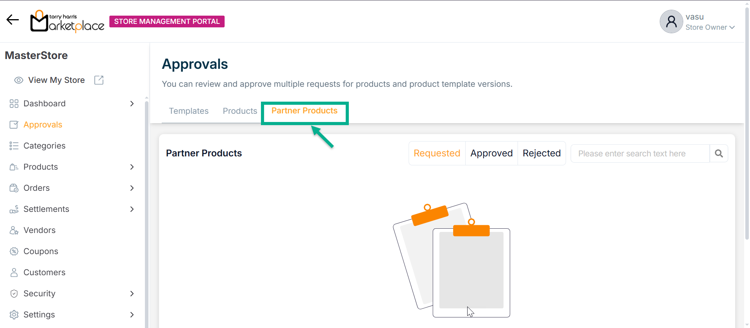Show Approved partner products
The image size is (750, 328).
(491, 153)
